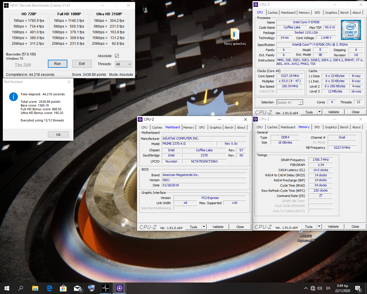Open volume speaker tray icon
Image resolution: width=367 pixels, height=294 pixels.
coord(320,288)
